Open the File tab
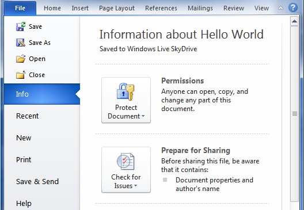This screenshot has height=210, width=304. pyautogui.click(x=20, y=8)
